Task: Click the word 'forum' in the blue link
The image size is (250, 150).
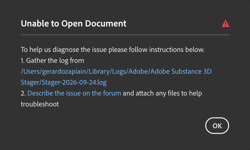Action: [x=112, y=93]
